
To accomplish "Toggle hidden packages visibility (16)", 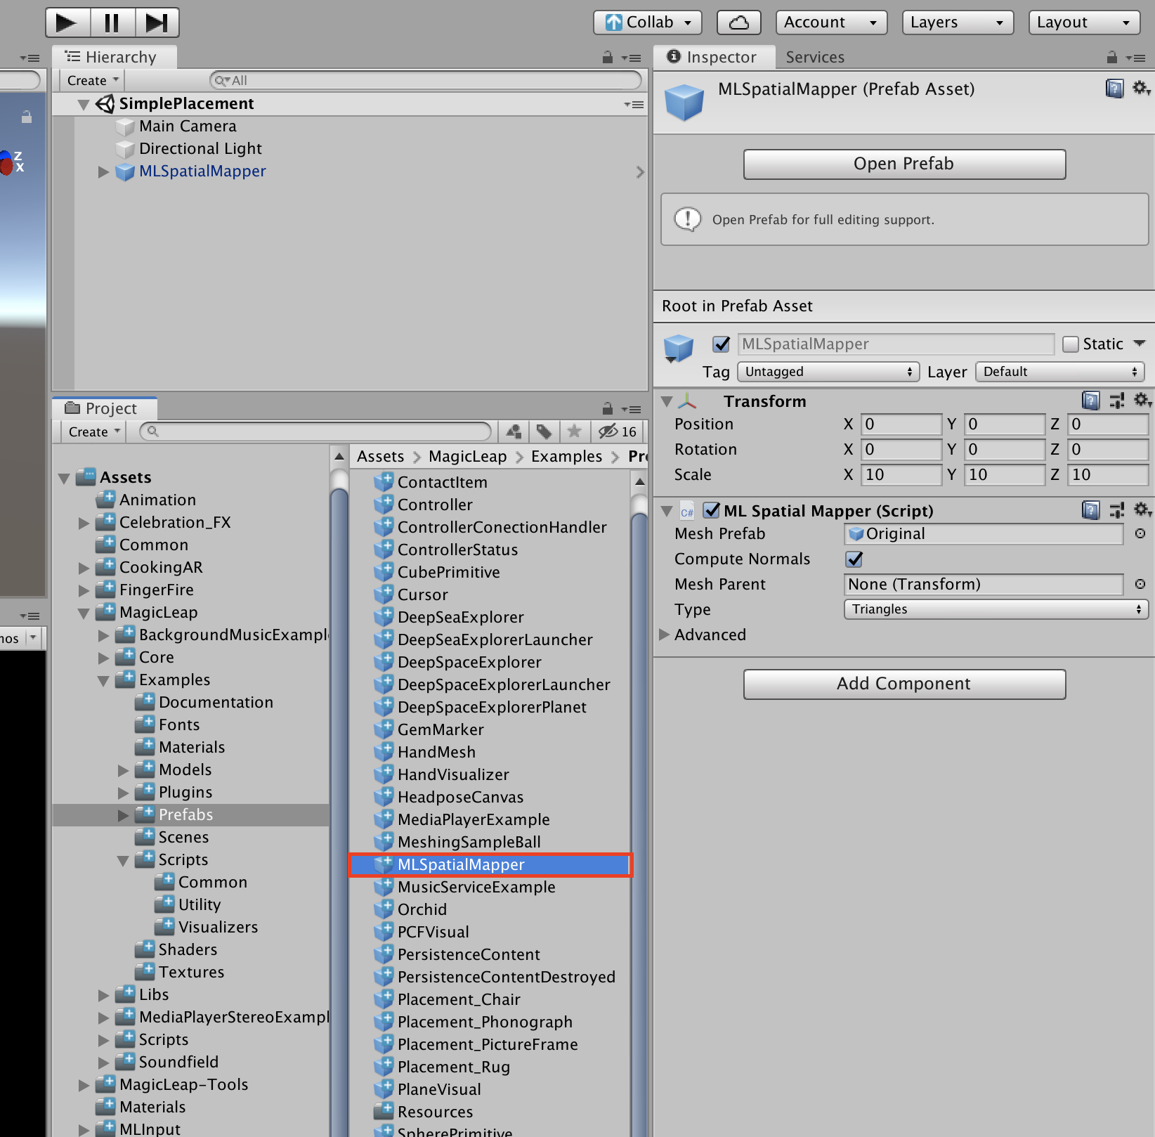I will click(x=617, y=431).
